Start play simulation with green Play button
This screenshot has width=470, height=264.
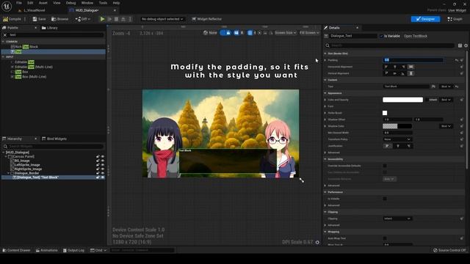(x=102, y=19)
